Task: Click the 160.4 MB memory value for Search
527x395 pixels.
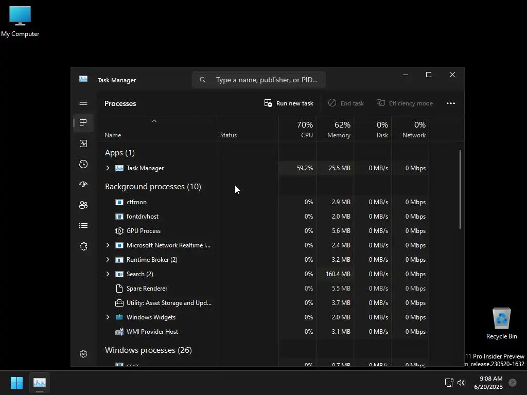Action: pos(338,274)
